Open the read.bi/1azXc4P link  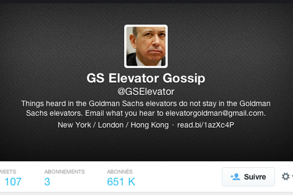pos(206,125)
